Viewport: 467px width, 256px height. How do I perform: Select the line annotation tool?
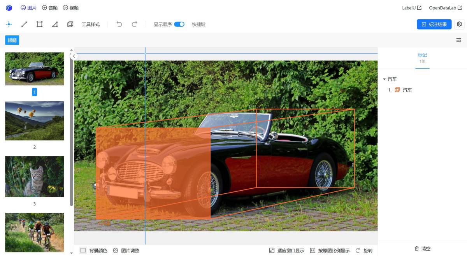[x=24, y=24]
